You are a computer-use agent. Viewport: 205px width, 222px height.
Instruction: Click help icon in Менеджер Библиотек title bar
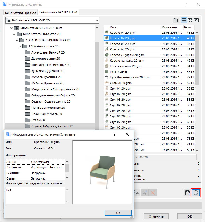(186, 4)
